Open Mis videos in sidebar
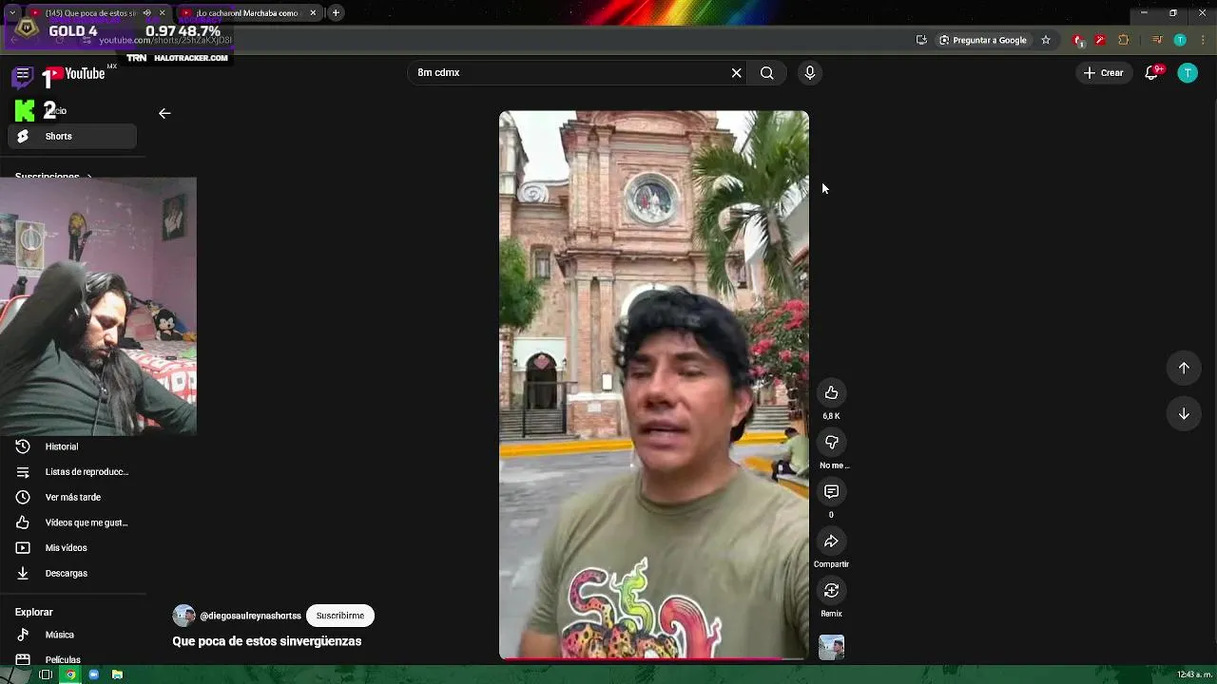This screenshot has width=1217, height=684. click(x=72, y=548)
